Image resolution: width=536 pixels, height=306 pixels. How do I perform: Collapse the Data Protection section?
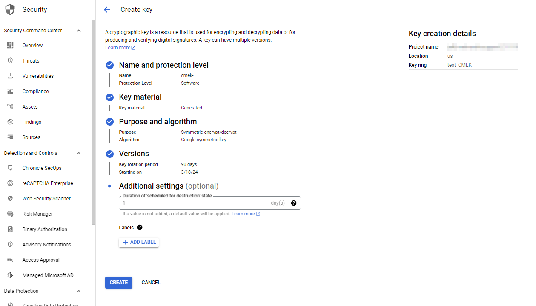[x=79, y=291]
